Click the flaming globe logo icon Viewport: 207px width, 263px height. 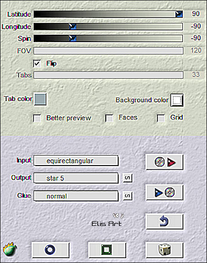(10, 249)
